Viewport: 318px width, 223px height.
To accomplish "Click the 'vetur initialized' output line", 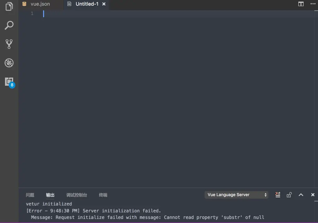I will [49, 204].
